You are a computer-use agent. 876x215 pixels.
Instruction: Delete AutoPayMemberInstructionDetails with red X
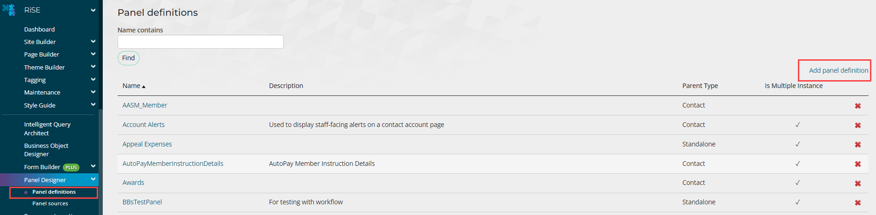pyautogui.click(x=857, y=164)
